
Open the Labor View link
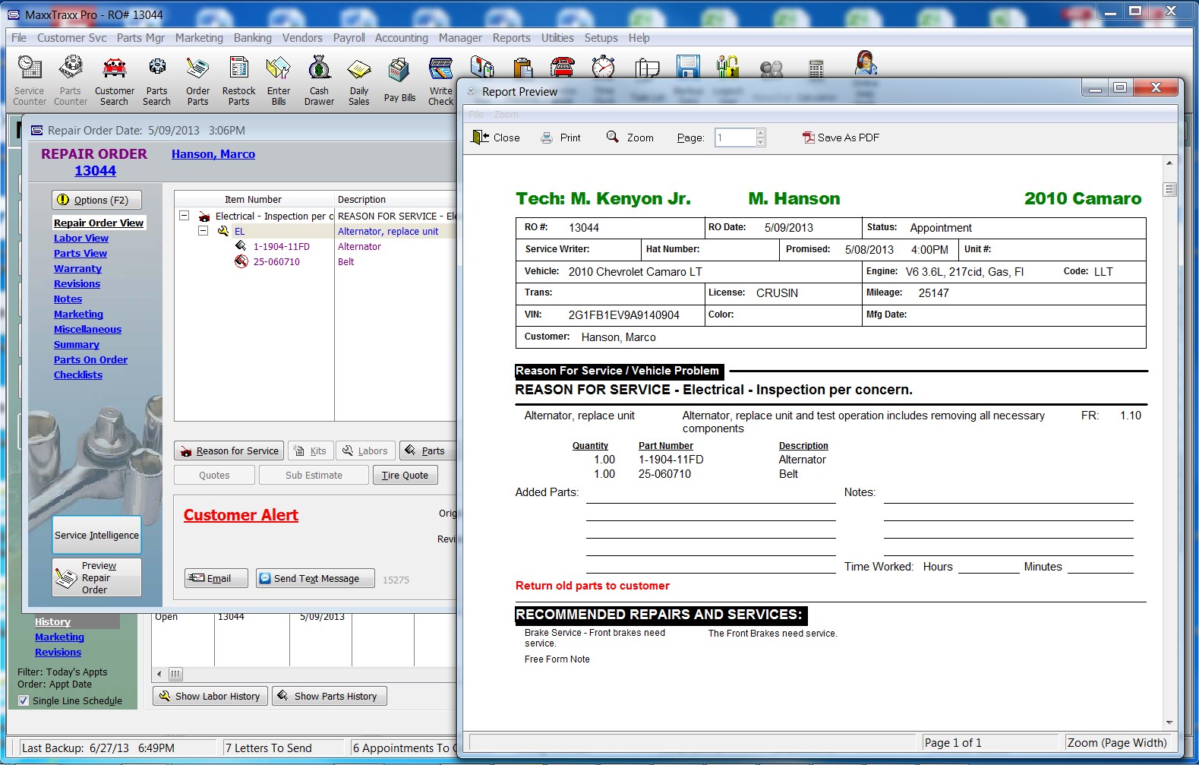[81, 238]
